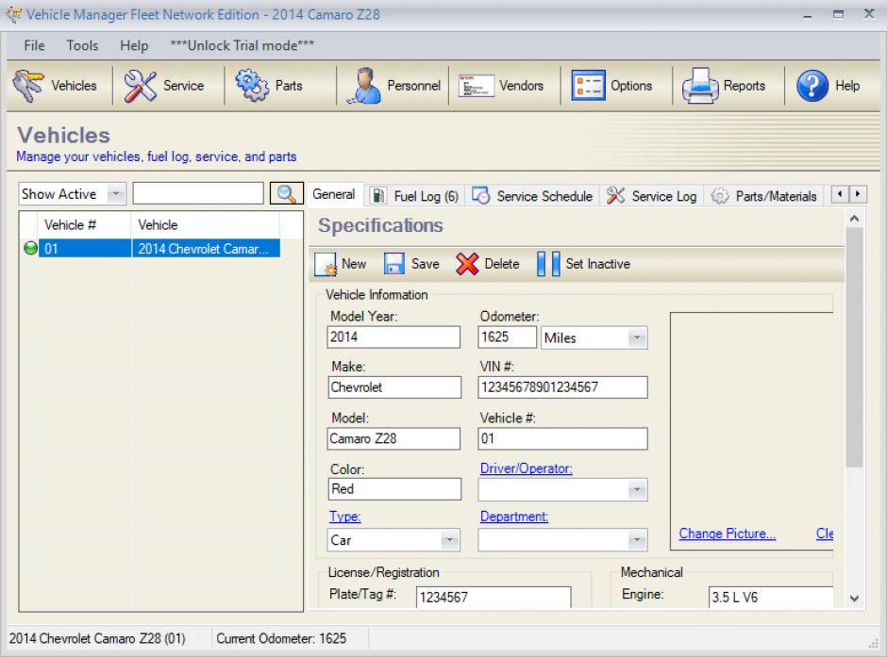
Task: Open the File menu
Action: click(x=35, y=45)
